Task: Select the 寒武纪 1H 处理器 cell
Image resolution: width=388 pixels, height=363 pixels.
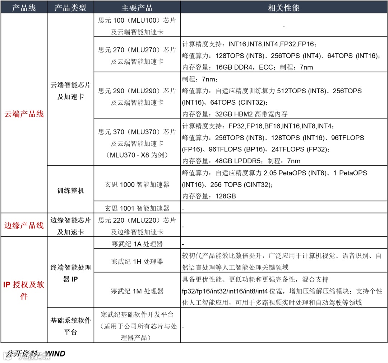Action: (137, 260)
